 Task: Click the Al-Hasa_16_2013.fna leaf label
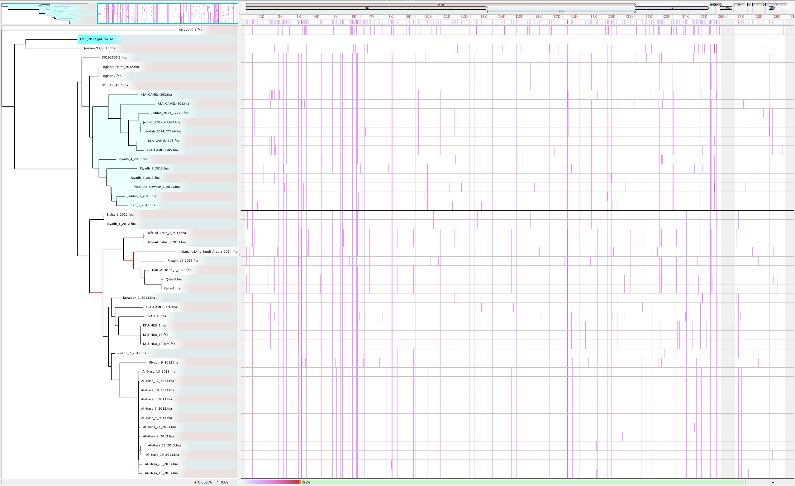pos(161,473)
